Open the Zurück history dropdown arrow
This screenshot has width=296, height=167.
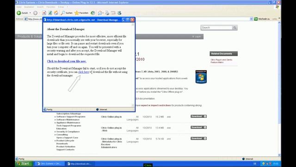coord(30,13)
